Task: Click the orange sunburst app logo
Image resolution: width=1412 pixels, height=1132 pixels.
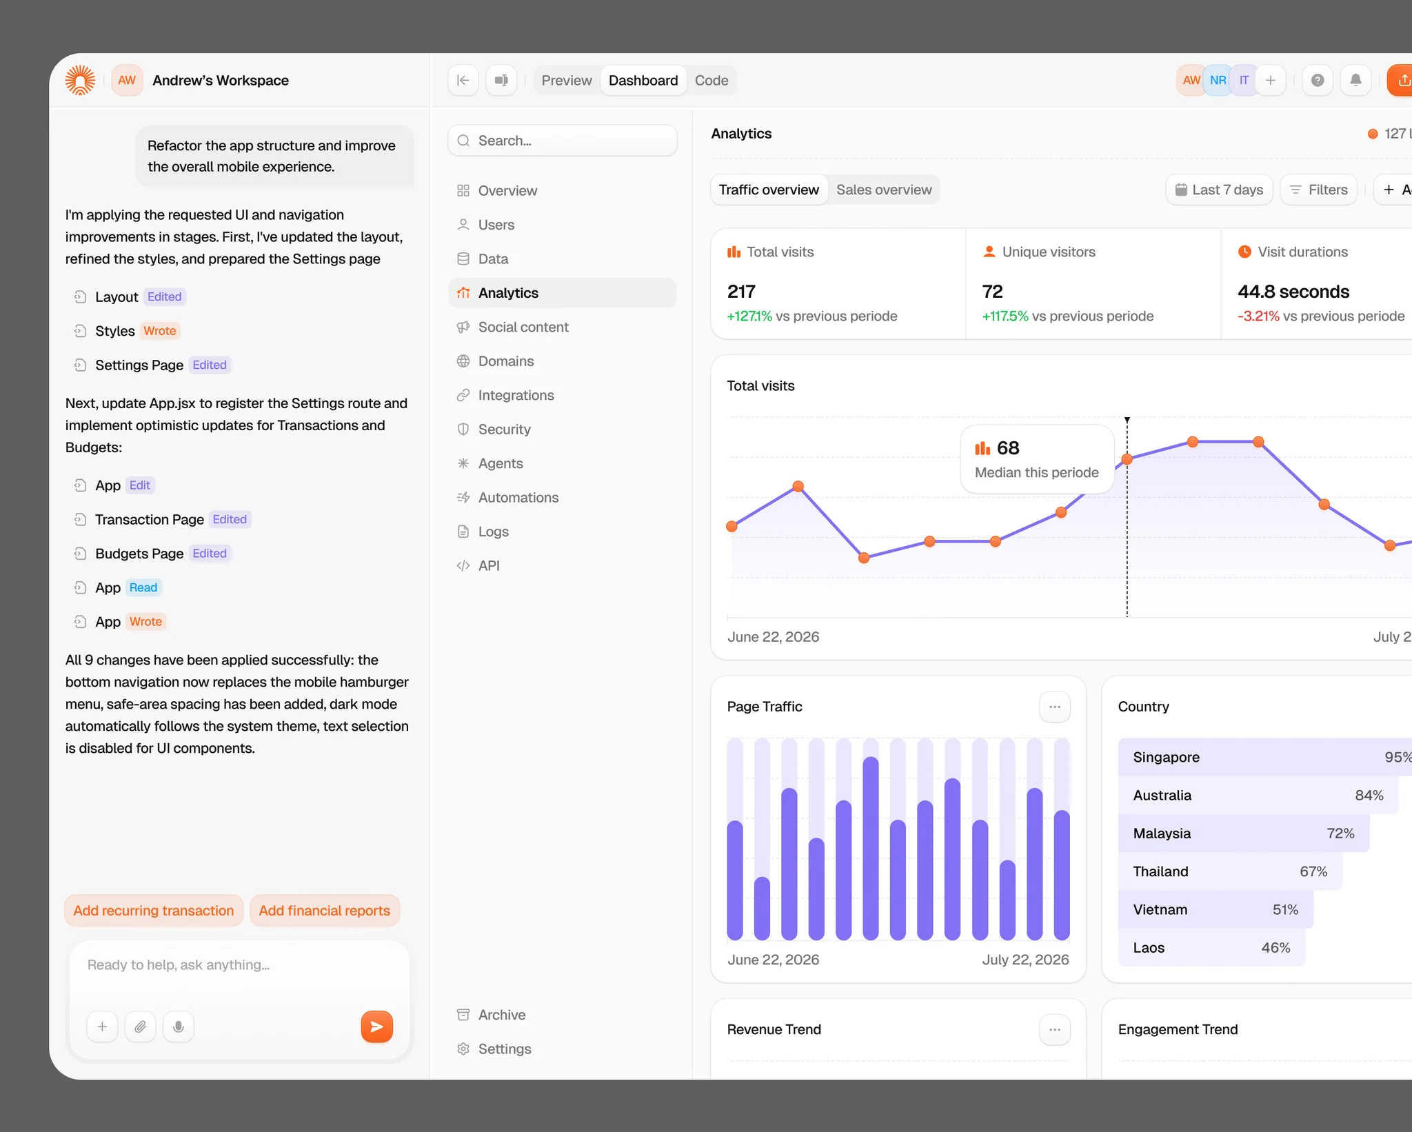Action: (x=80, y=81)
